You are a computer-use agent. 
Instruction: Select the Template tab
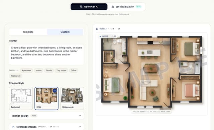tap(28, 32)
